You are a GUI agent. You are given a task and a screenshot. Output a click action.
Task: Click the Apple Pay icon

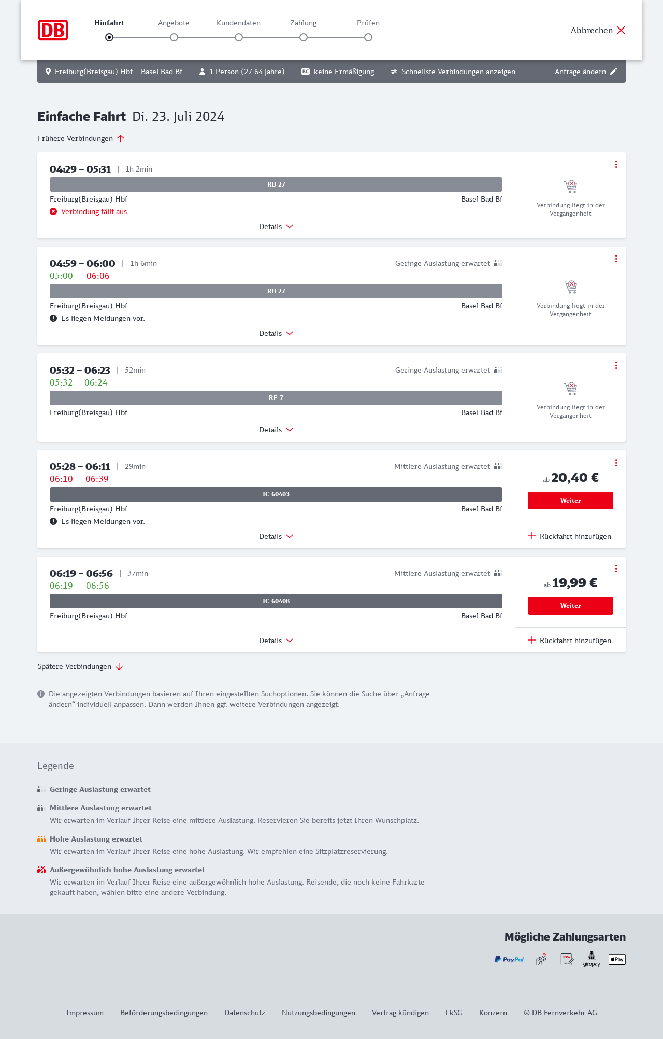617,959
